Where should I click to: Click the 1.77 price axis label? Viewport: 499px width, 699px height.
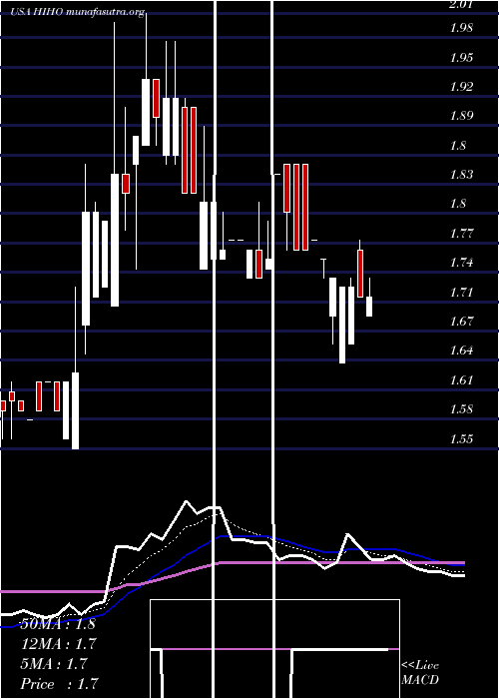(461, 233)
